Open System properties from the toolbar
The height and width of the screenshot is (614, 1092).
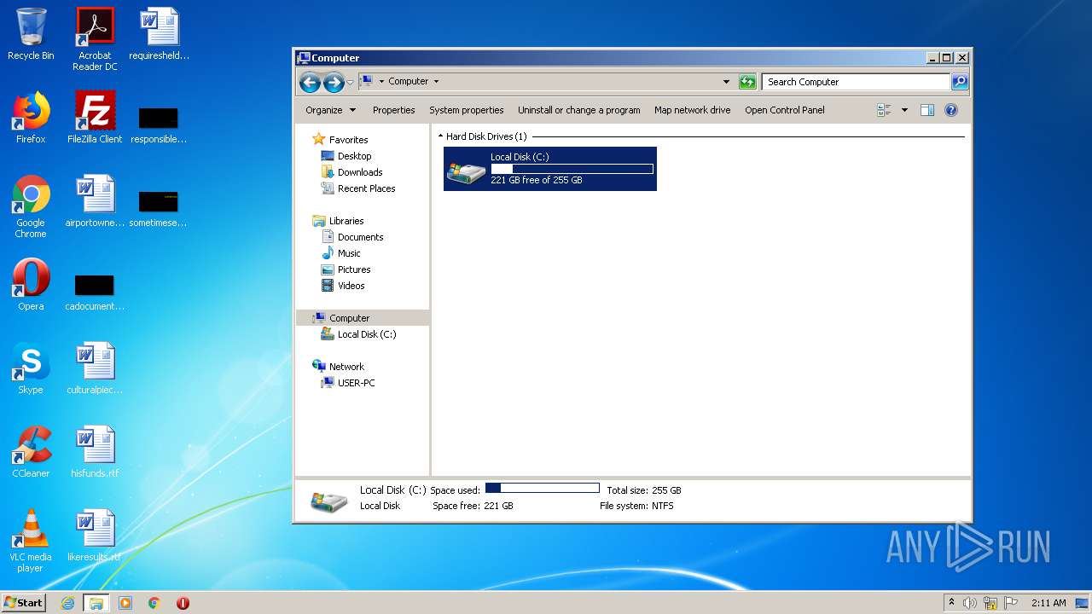[x=466, y=110]
